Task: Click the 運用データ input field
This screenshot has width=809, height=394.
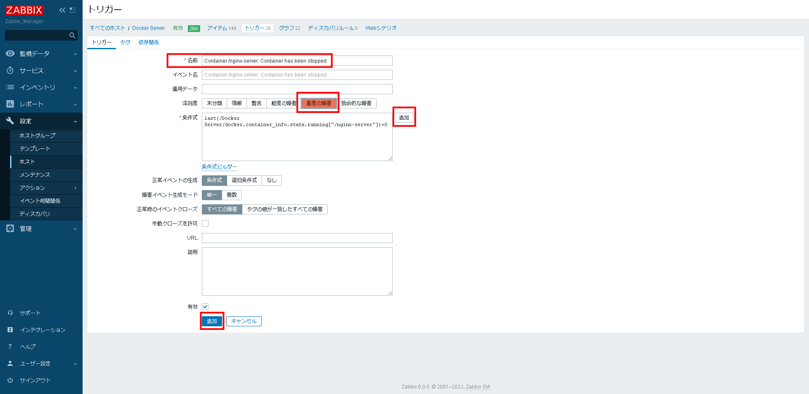Action: (297, 89)
